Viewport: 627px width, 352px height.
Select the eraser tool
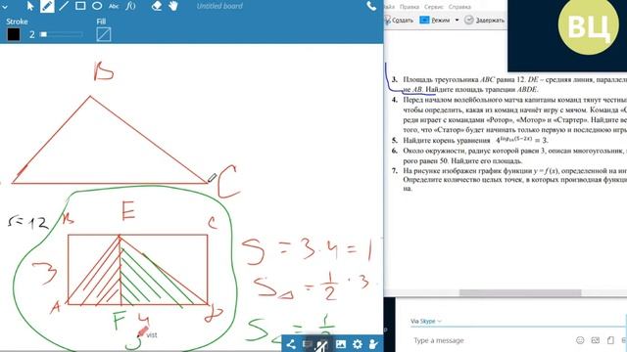pyautogui.click(x=157, y=6)
